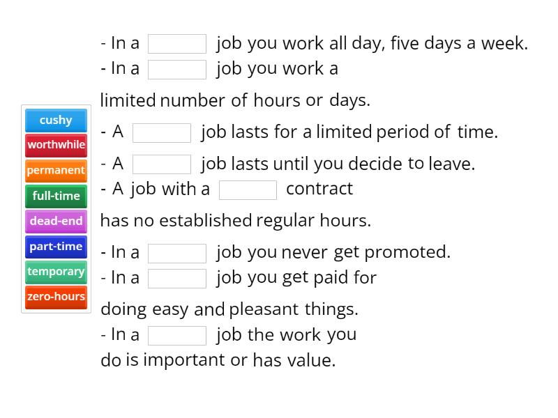The height and width of the screenshot is (418, 558).
Task: Click the blank in 'get paid for doing easy things'
Action: (x=177, y=277)
